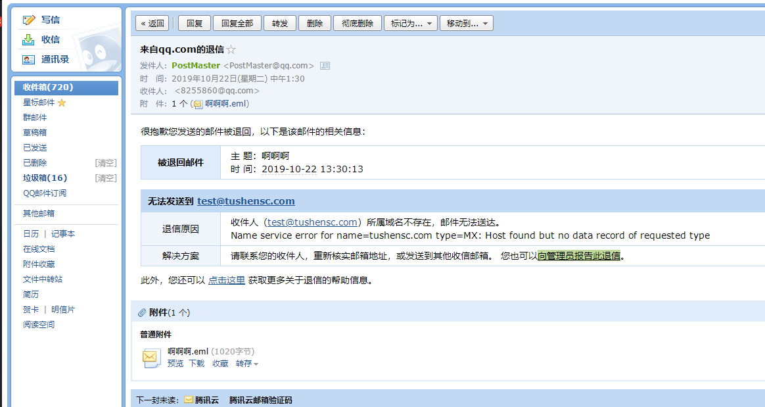Screen dimensions: 765x407
Task: Open 日历 calendar link
Action: [31, 234]
